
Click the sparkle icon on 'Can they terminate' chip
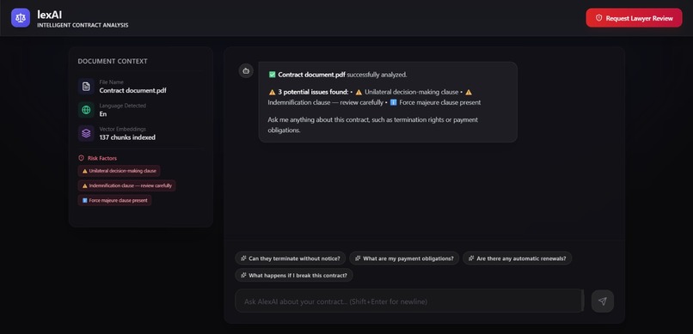point(243,258)
